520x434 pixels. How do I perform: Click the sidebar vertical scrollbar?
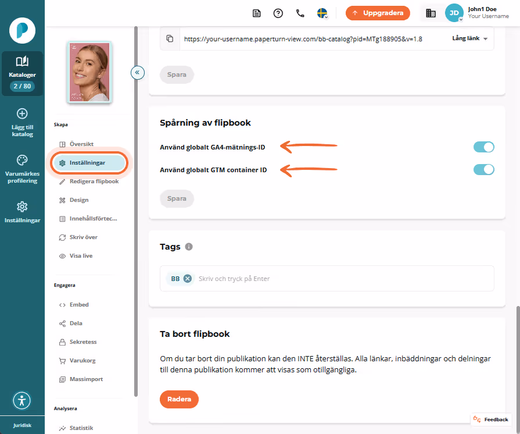pyautogui.click(x=135, y=212)
